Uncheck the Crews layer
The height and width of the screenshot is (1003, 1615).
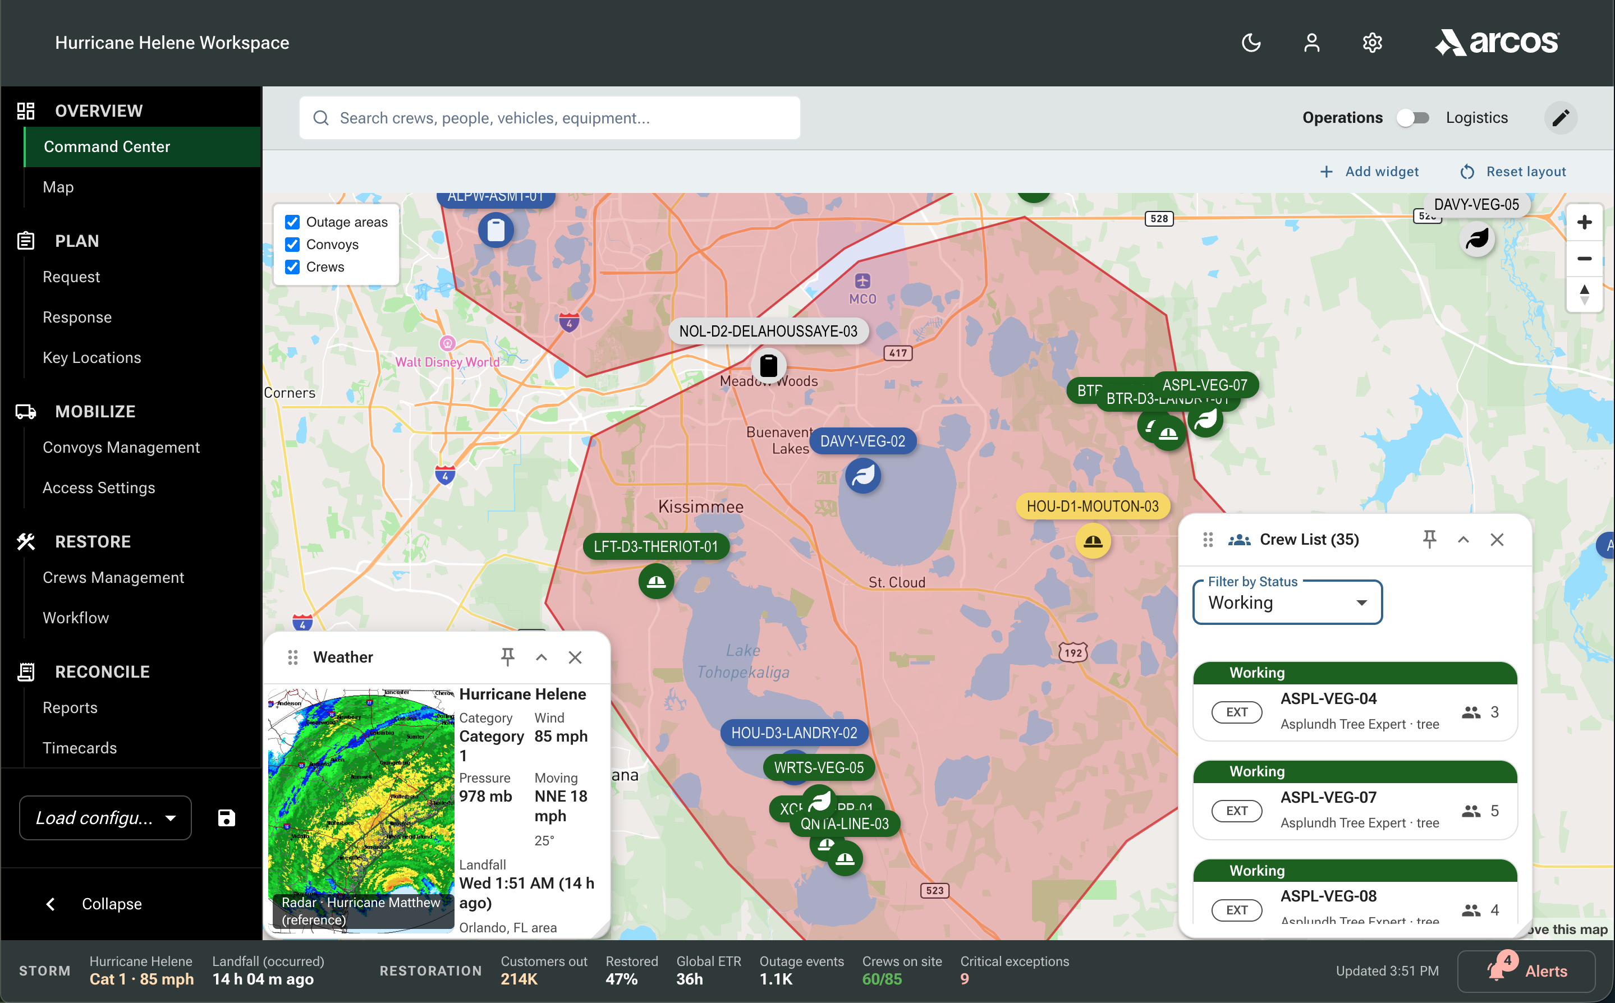[292, 268]
